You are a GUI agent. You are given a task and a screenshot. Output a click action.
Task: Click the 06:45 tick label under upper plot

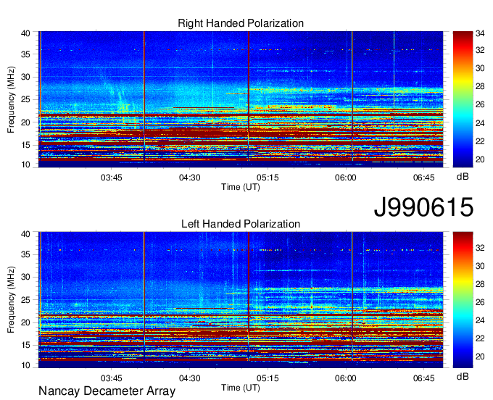click(x=424, y=178)
